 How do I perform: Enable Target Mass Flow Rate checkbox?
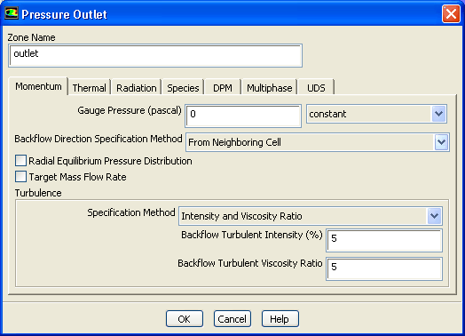(20, 177)
